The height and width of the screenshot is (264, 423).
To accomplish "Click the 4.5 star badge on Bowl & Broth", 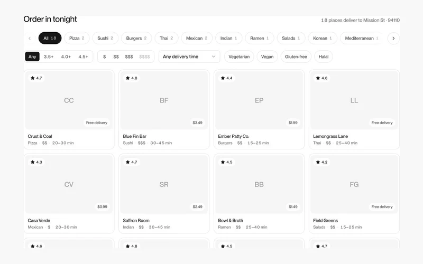I will tap(227, 162).
